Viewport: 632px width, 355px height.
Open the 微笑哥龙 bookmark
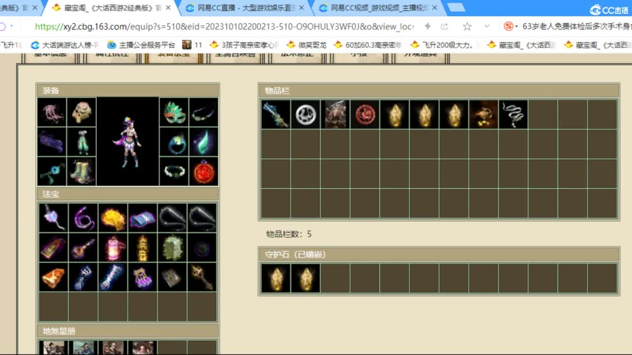pyautogui.click(x=307, y=45)
